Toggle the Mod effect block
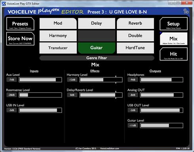 click(x=58, y=23)
